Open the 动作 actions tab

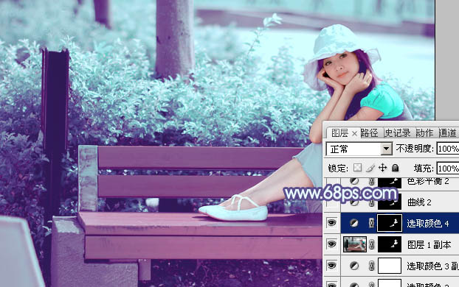click(x=424, y=133)
